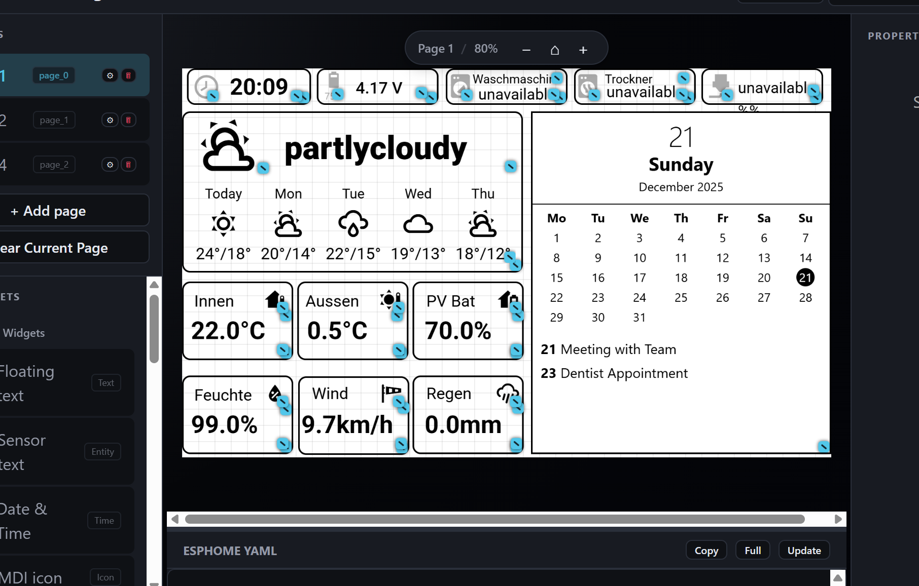Select the large partly cloudy weather icon

[x=228, y=146]
